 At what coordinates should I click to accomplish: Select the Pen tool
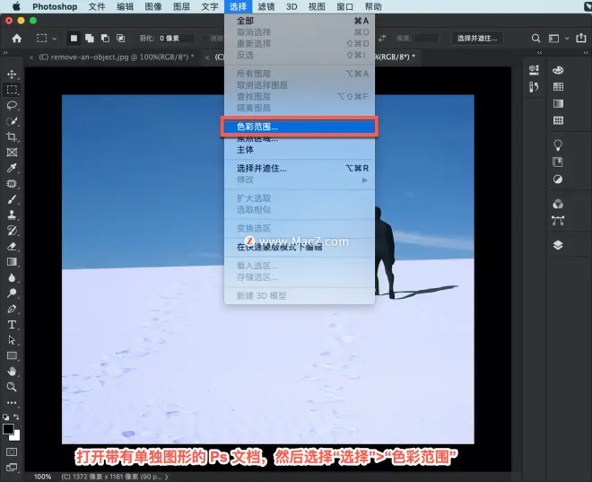[12, 309]
